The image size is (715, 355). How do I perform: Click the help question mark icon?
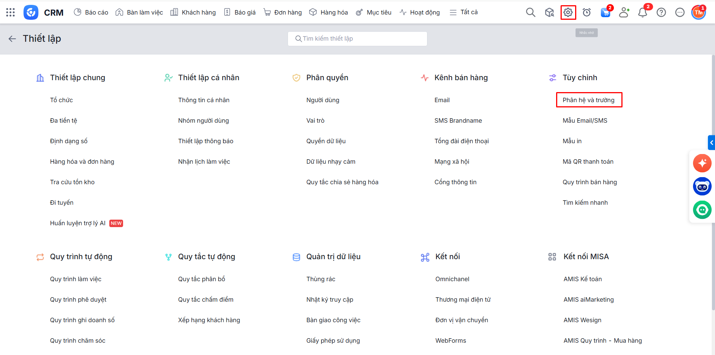tap(661, 12)
